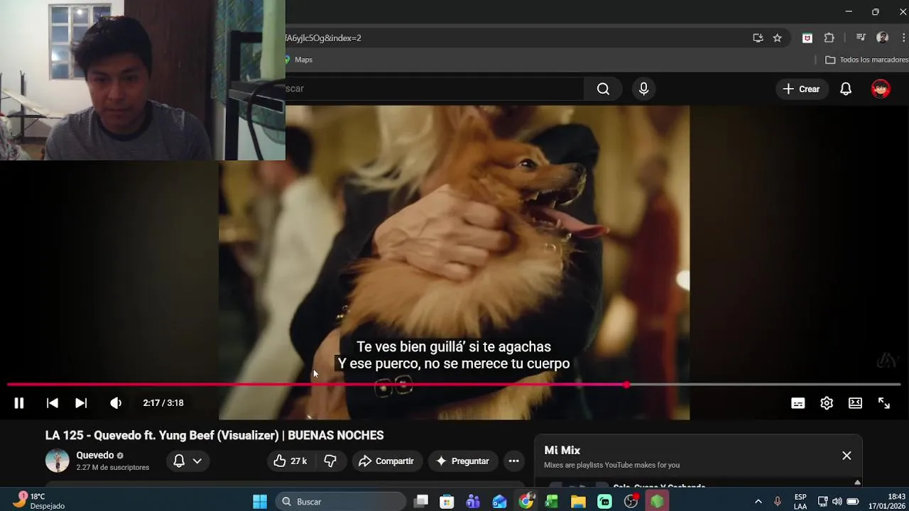Mute the video volume
Viewport: 909px width, 511px height.
pos(116,402)
